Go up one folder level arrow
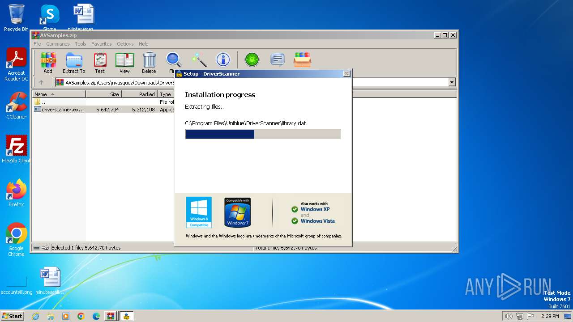Image resolution: width=573 pixels, height=322 pixels. click(41, 82)
